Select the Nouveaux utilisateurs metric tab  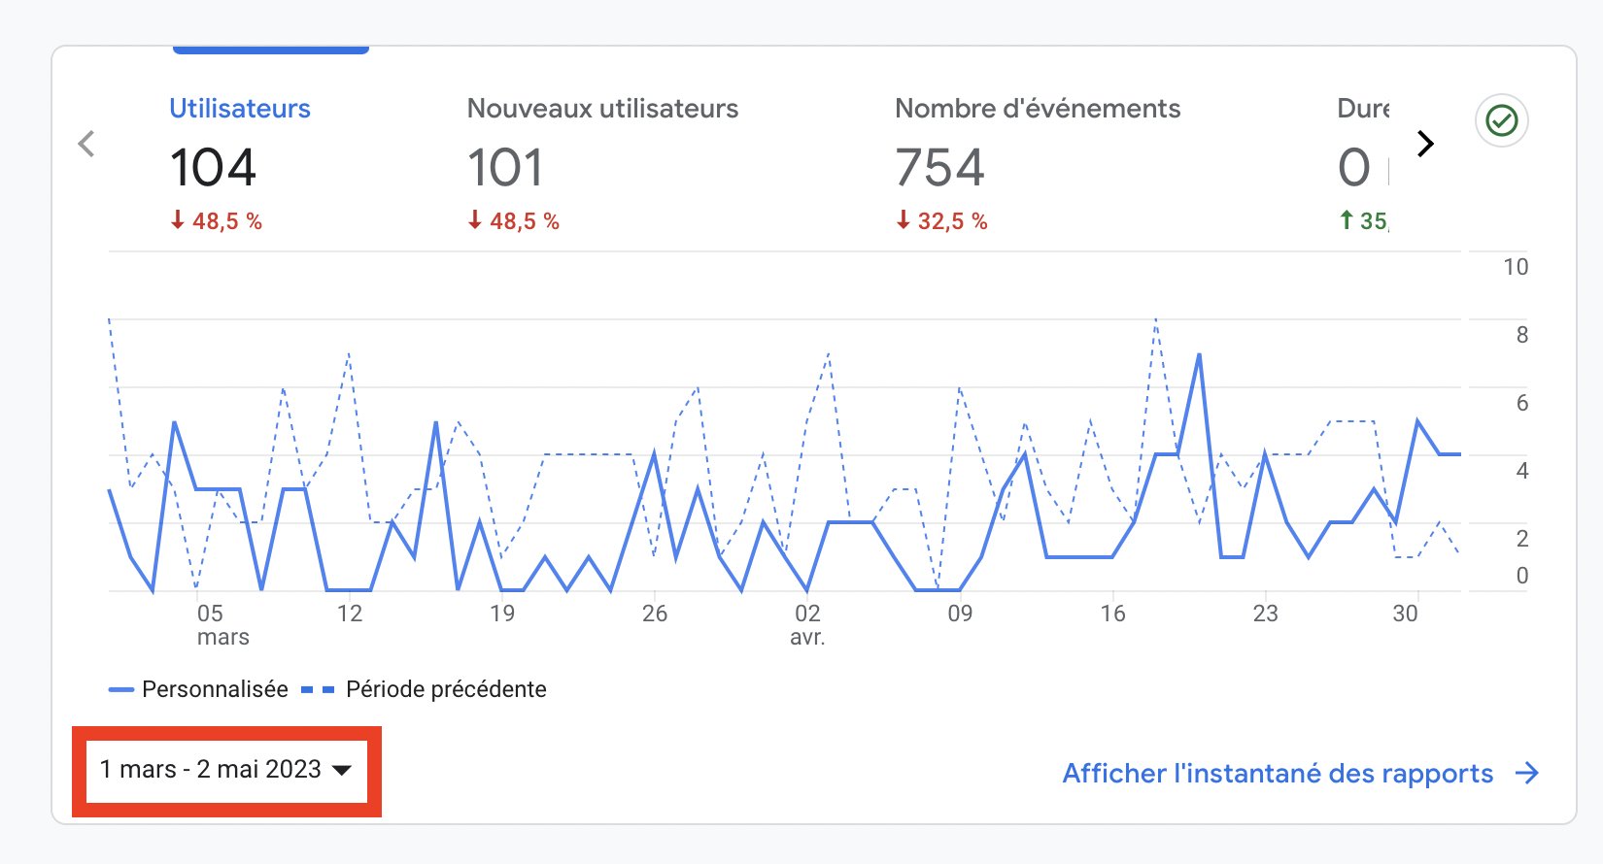[x=602, y=109]
